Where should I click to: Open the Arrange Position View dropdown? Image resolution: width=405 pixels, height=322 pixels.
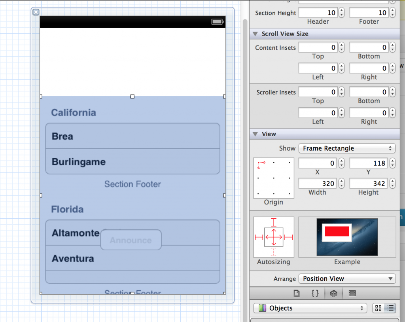(x=347, y=278)
